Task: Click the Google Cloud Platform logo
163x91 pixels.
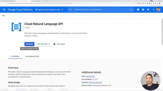Action: pos(20,10)
